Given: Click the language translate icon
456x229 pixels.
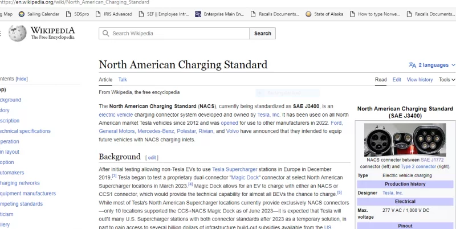Looking at the screenshot, I should (x=412, y=65).
